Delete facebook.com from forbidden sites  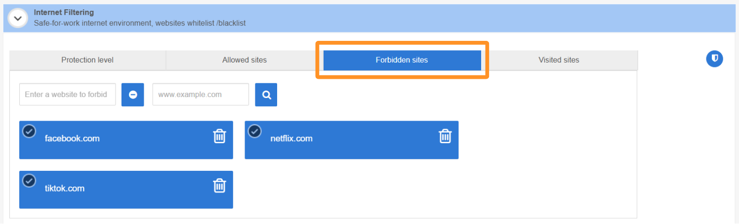pos(219,136)
